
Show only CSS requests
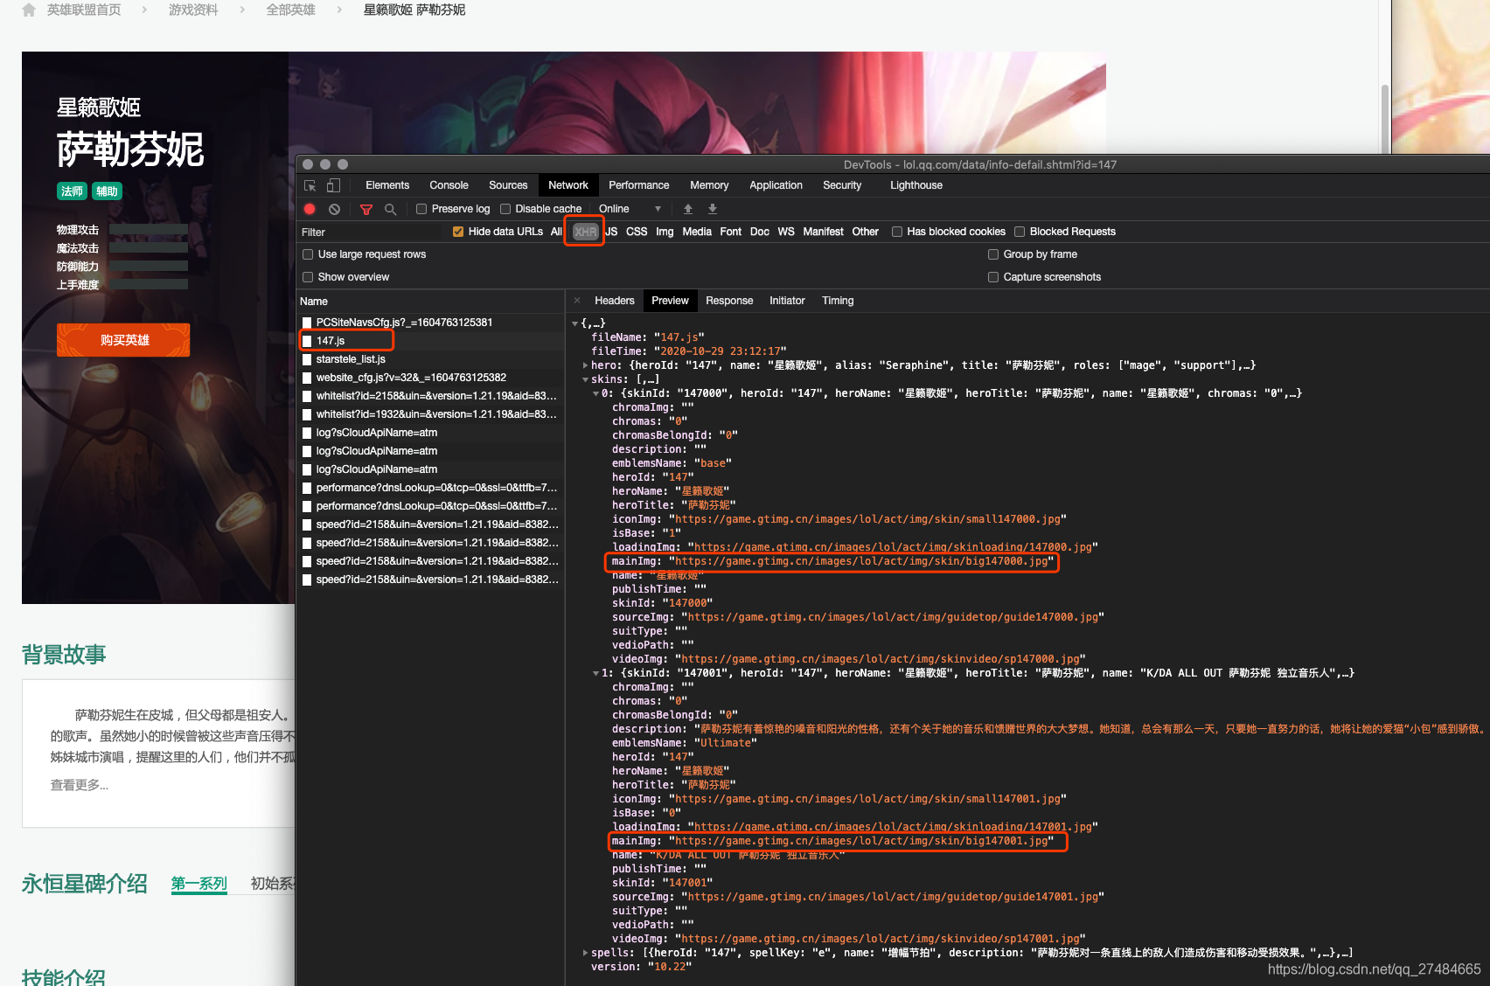(x=637, y=232)
